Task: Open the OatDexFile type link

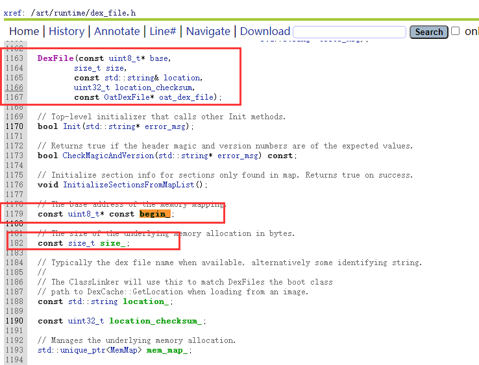Action: [x=127, y=97]
